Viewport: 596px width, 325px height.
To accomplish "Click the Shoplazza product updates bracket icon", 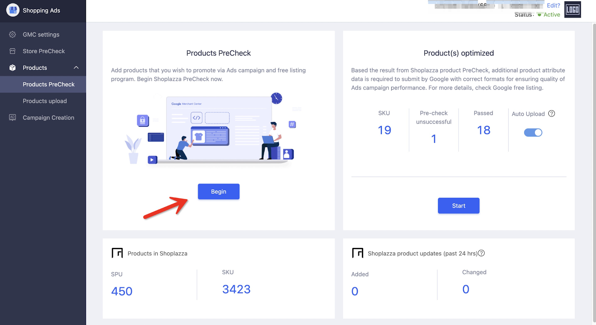I will tap(358, 253).
